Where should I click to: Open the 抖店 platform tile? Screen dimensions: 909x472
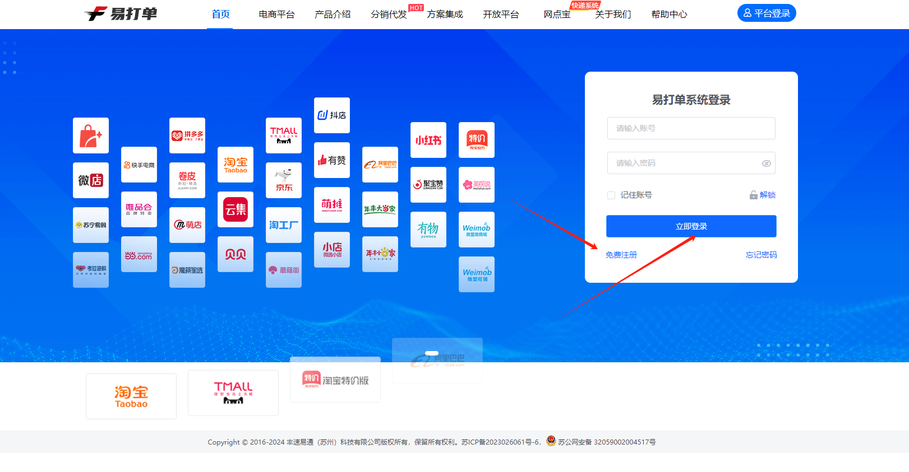pyautogui.click(x=332, y=115)
